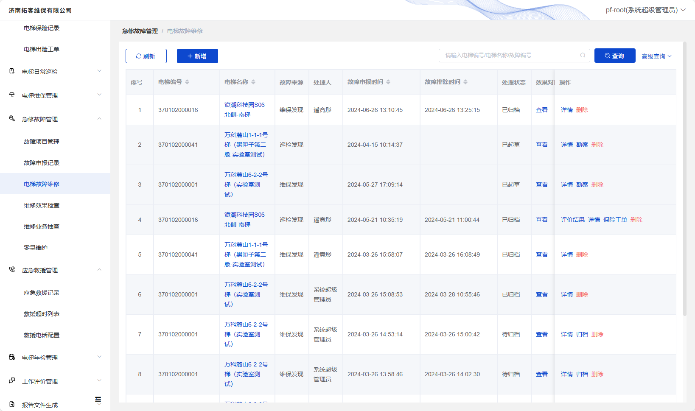This screenshot has width=695, height=411.
Task: Open 万科麓山1-1-1号梯 link in row 5
Action: coord(246,254)
